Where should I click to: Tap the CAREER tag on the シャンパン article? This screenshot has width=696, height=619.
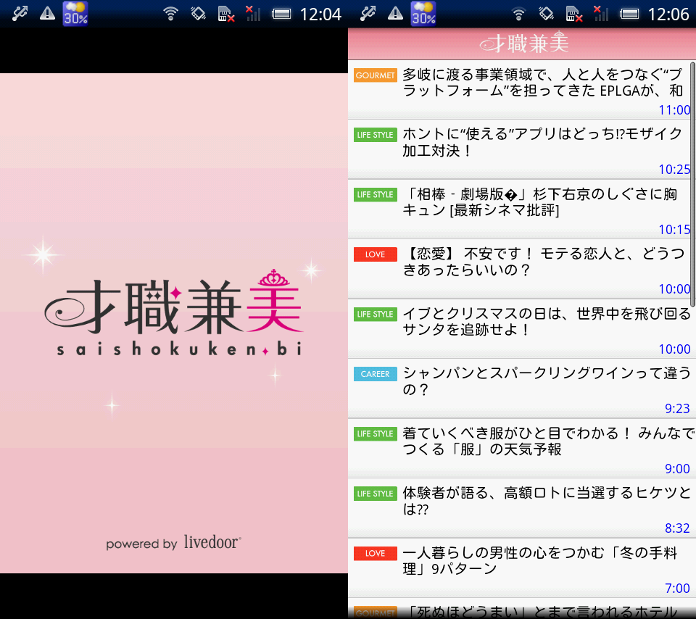click(375, 374)
